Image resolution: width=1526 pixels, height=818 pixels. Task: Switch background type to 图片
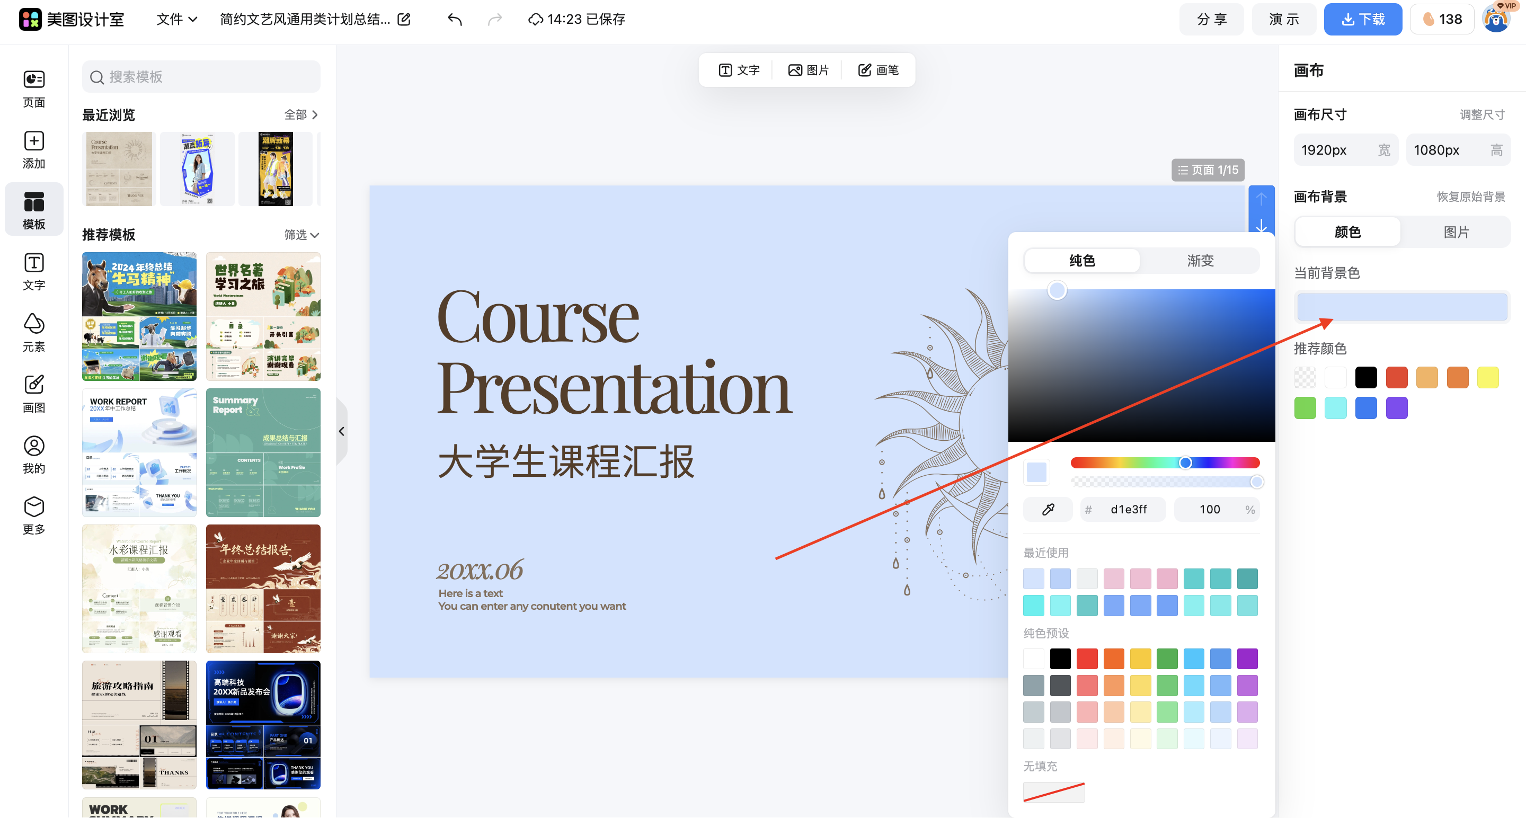[x=1456, y=232]
